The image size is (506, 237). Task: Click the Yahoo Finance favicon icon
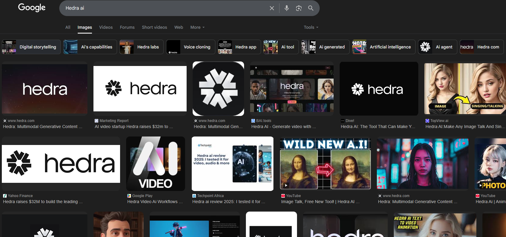coord(5,196)
